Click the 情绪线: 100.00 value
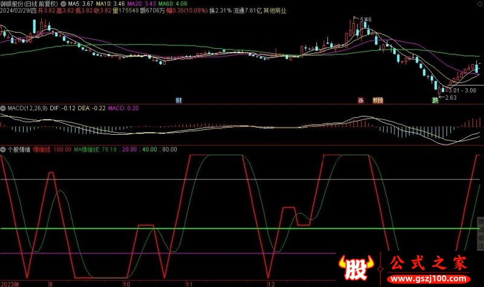This screenshot has width=484, height=287. 52,149
